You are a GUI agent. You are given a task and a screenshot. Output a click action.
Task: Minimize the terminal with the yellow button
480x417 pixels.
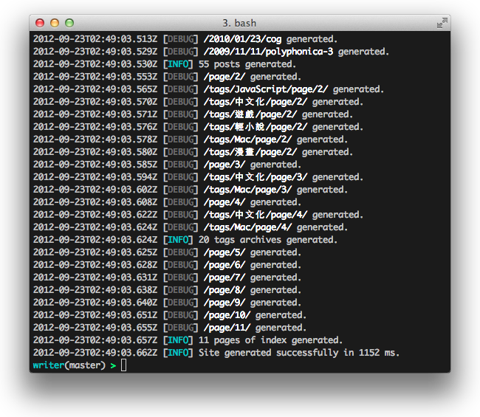pos(55,24)
